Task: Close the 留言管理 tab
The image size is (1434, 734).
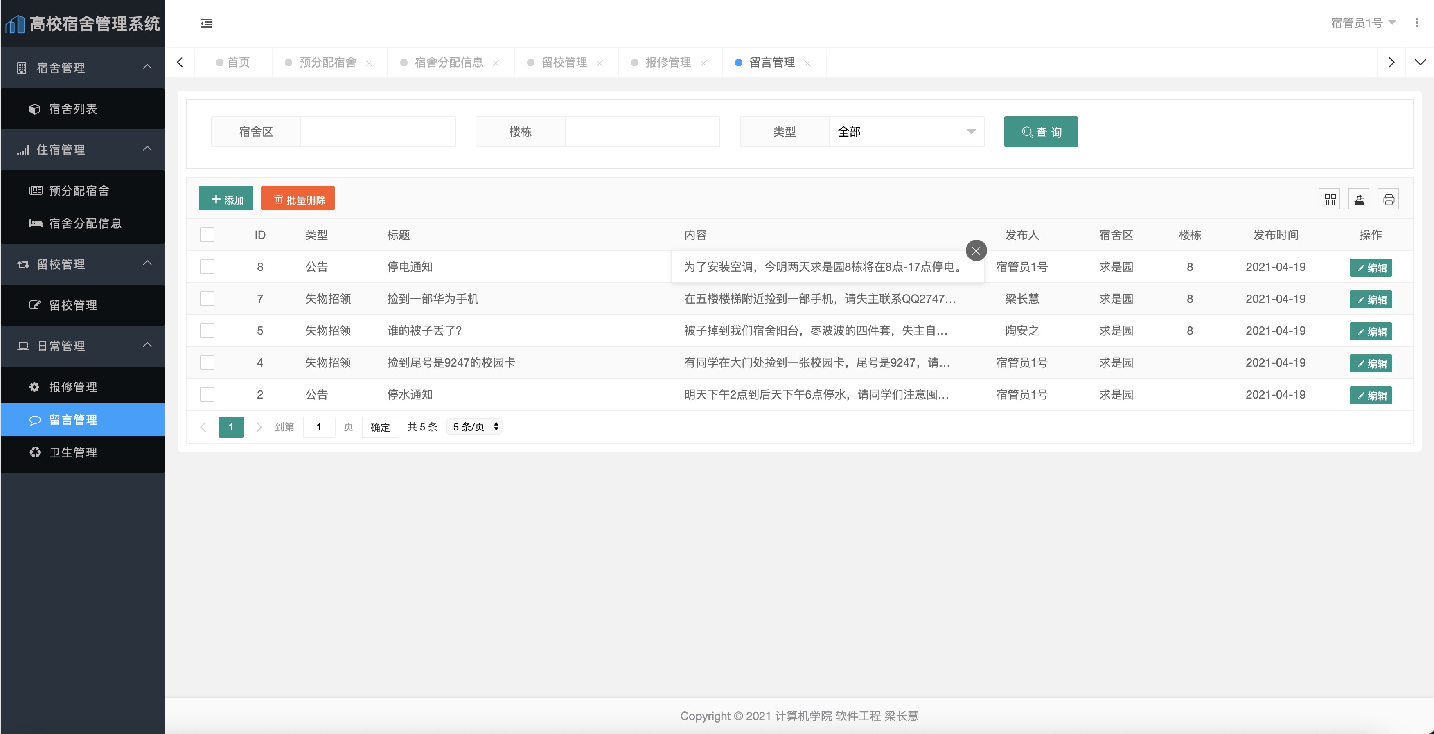Action: (x=807, y=63)
